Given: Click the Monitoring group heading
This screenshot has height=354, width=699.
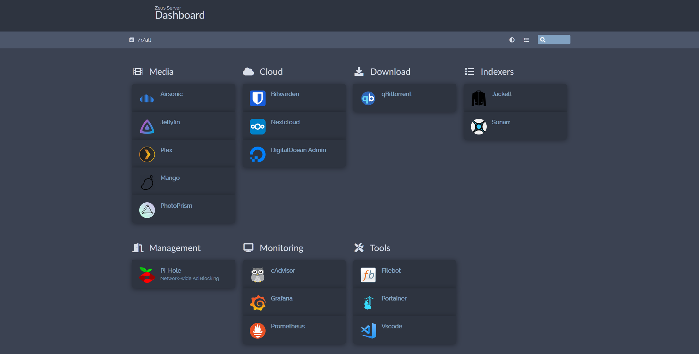Looking at the screenshot, I should tap(281, 248).
